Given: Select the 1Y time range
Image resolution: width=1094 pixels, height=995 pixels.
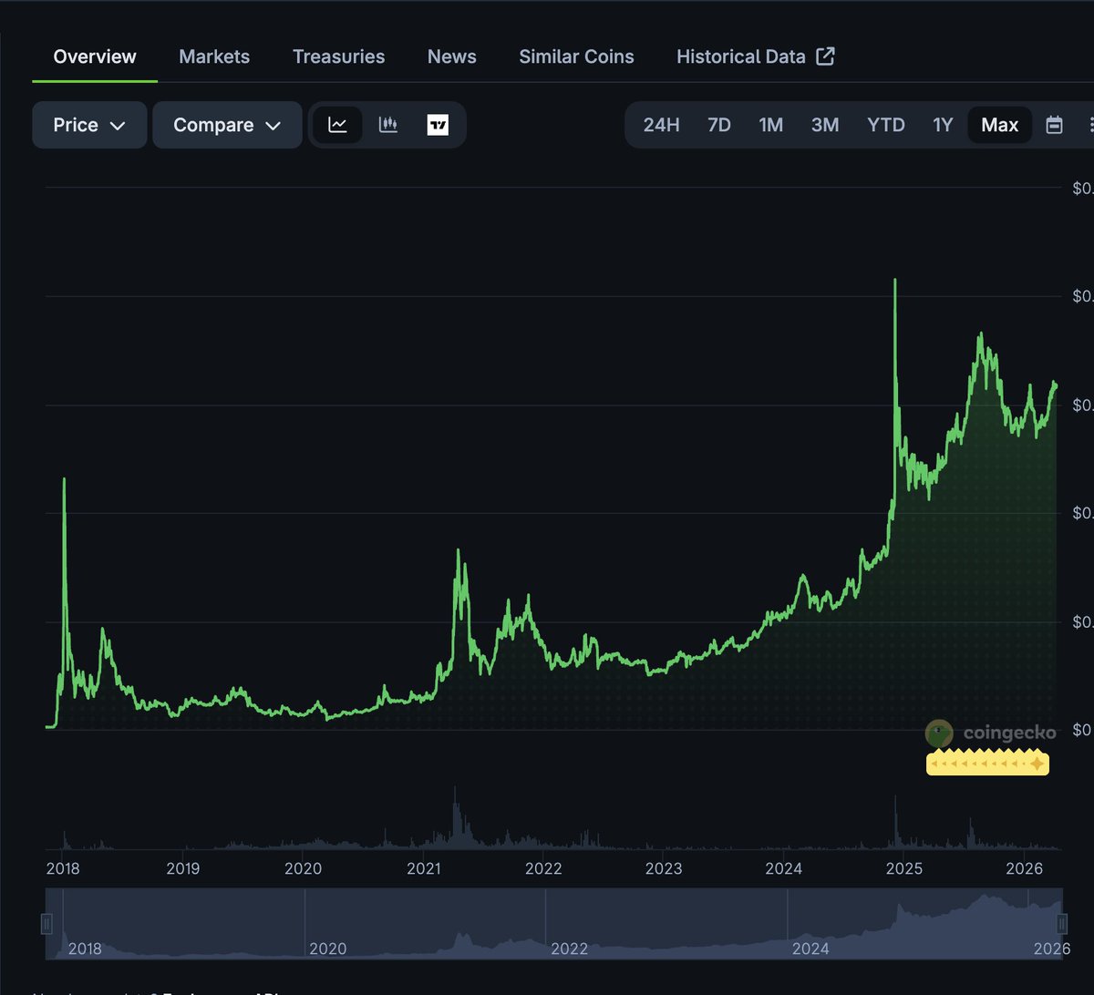Looking at the screenshot, I should tap(943, 125).
